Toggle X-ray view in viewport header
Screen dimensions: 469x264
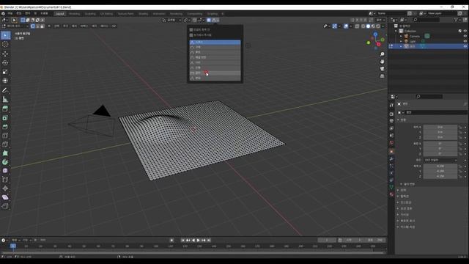[x=357, y=26]
